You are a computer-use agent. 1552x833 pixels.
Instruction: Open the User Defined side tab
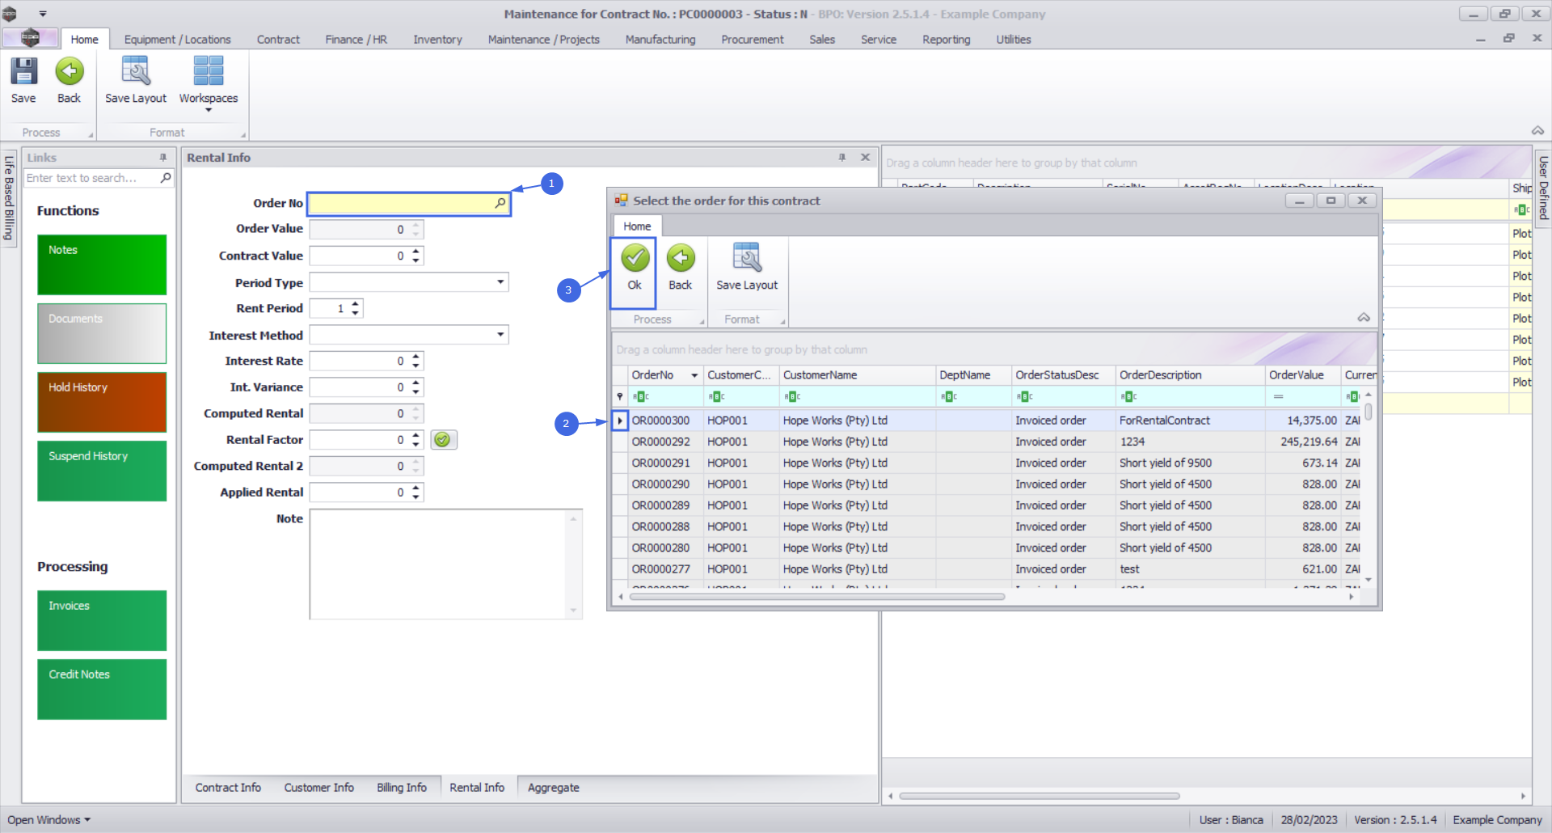tap(1543, 187)
